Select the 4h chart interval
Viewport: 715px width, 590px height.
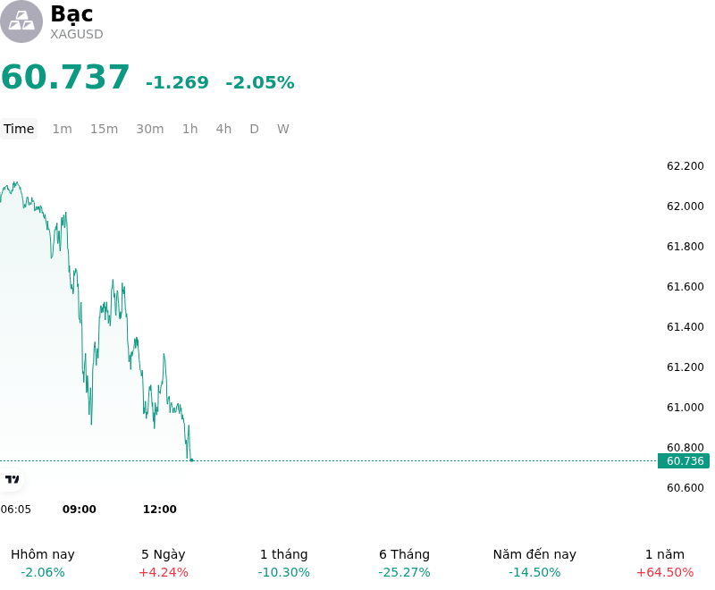pyautogui.click(x=223, y=129)
